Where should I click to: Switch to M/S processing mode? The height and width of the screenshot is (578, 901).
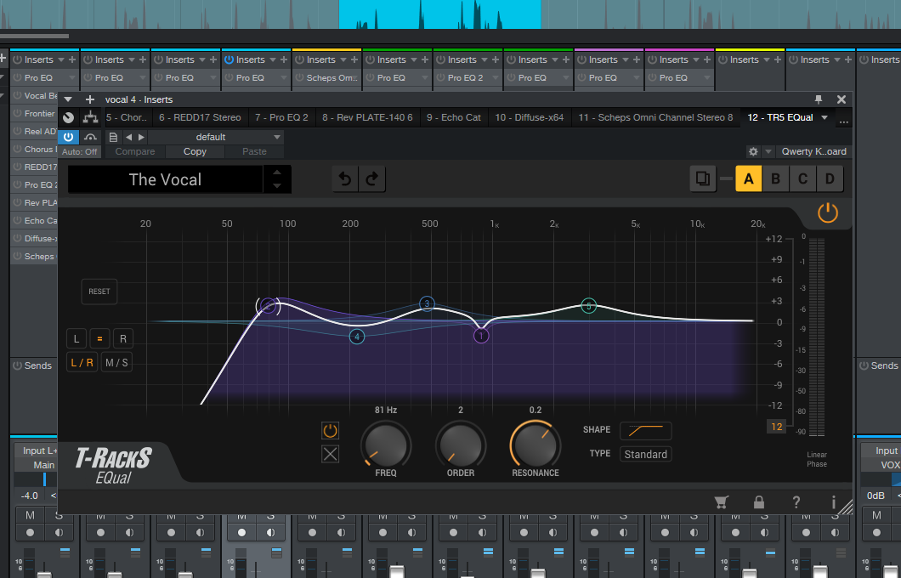click(x=116, y=363)
